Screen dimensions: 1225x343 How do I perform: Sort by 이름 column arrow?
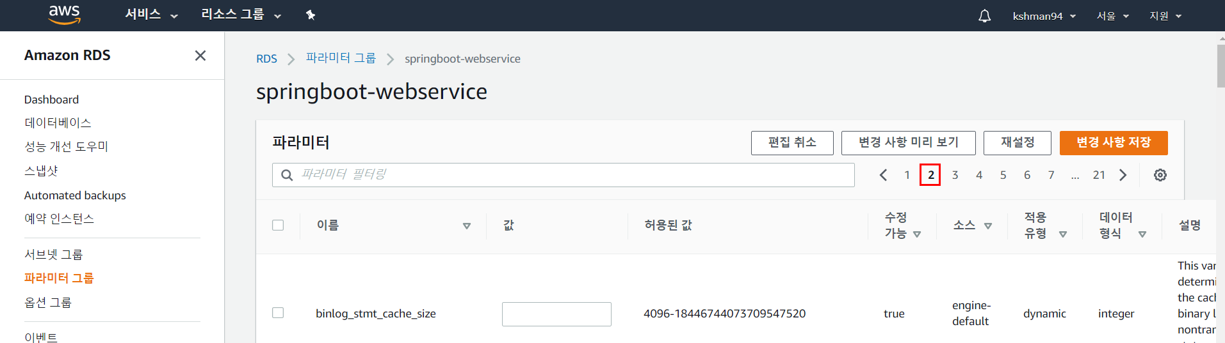click(466, 225)
